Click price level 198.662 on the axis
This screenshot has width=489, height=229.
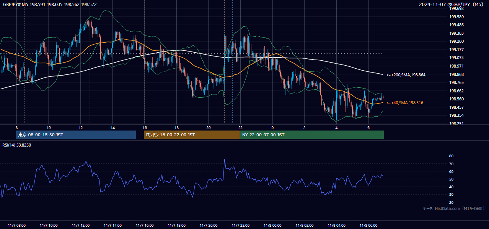456,91
